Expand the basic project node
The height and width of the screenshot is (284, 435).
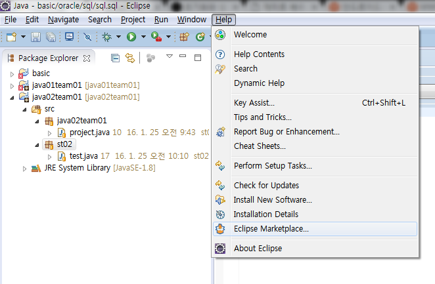click(12, 74)
